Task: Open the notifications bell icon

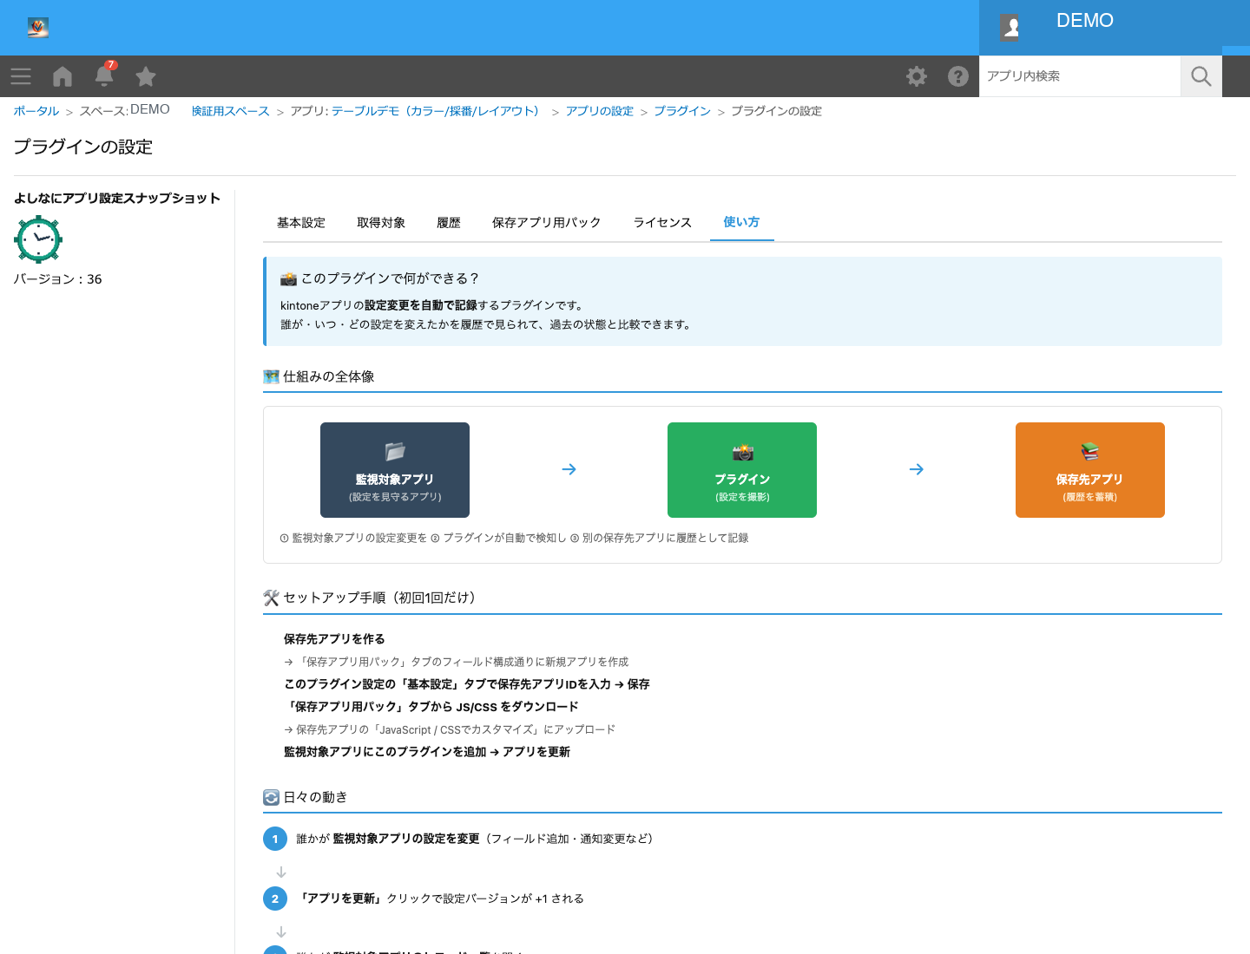Action: click(104, 75)
